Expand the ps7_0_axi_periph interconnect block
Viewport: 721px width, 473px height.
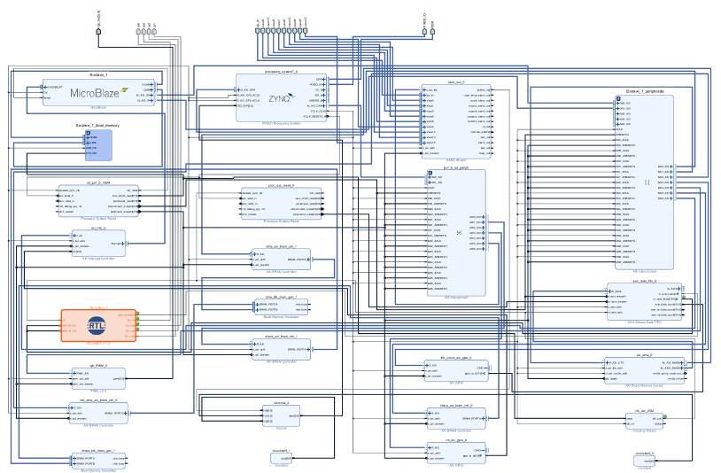(430, 173)
